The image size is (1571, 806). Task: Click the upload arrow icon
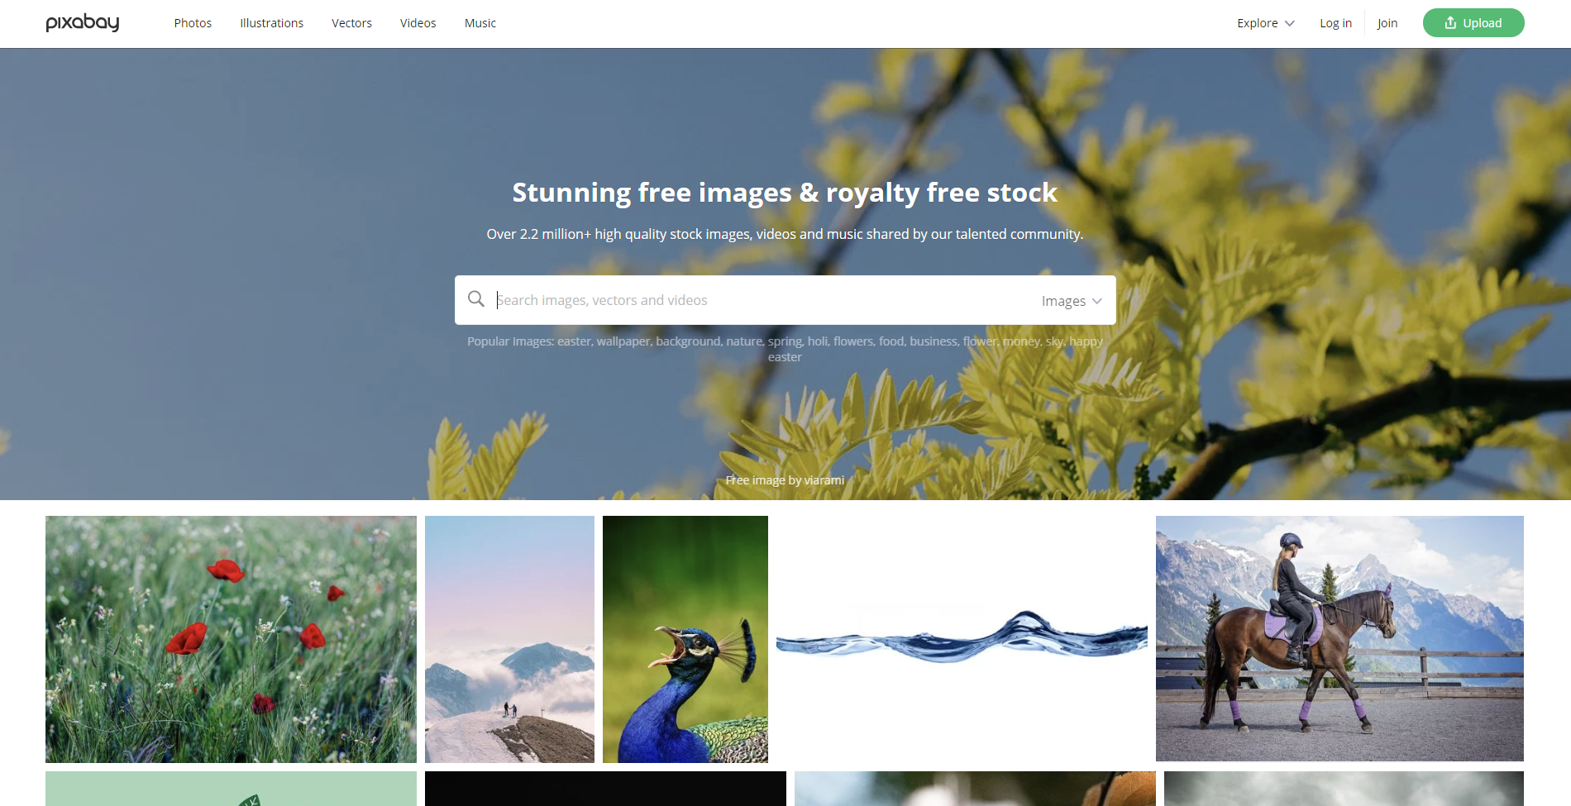point(1450,23)
